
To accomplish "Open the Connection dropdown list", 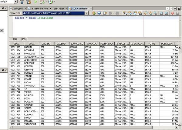I will click(86, 13).
